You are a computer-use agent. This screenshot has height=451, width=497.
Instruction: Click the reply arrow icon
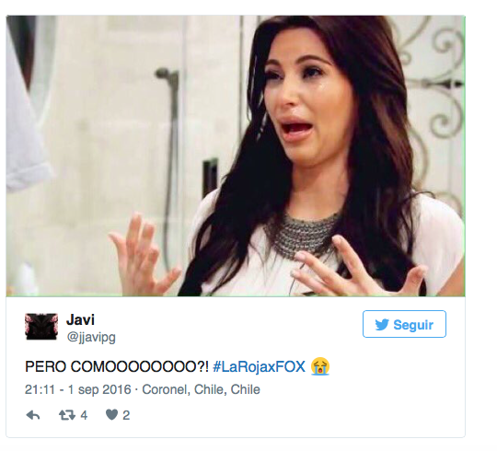pyautogui.click(x=33, y=414)
